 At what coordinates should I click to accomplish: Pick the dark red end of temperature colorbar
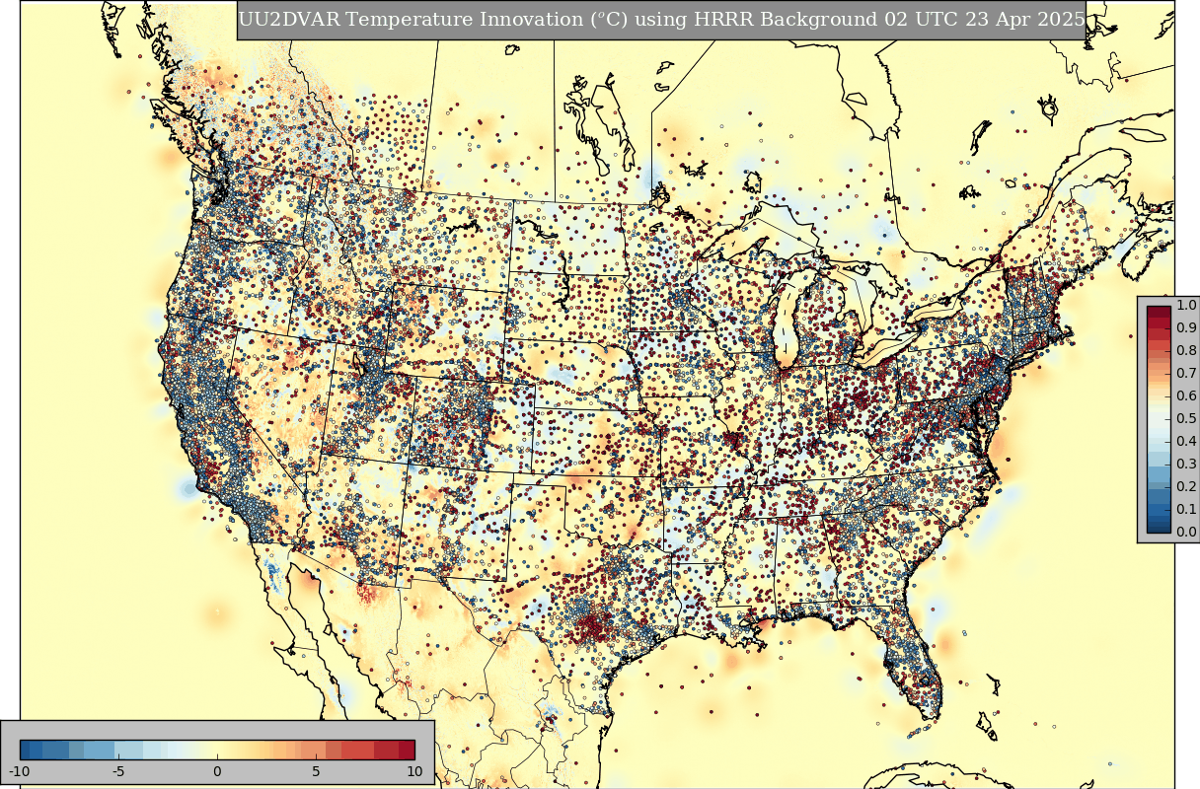click(405, 749)
